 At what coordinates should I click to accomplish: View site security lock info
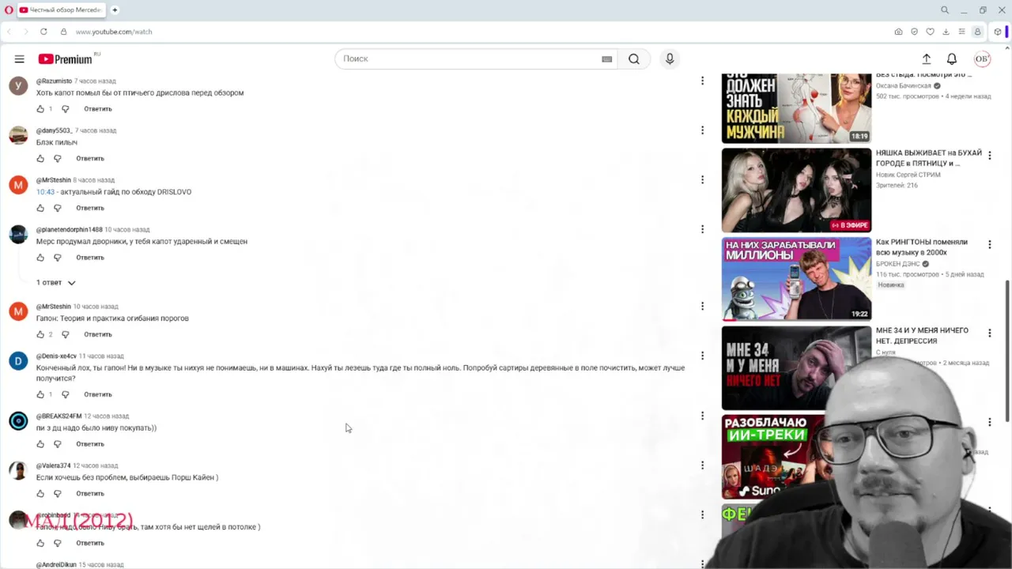coord(64,32)
